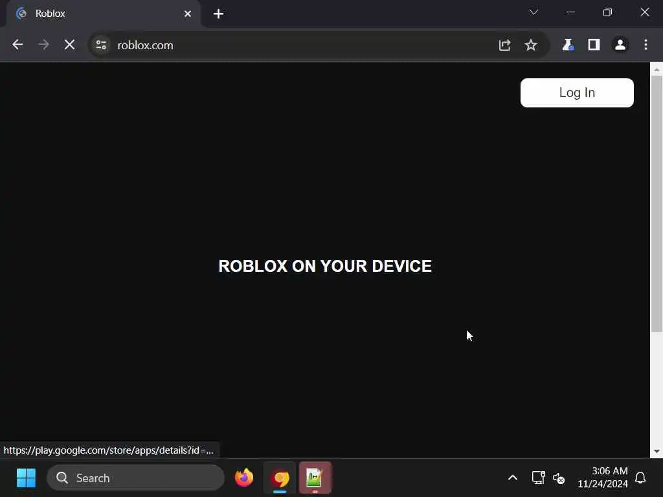663x497 pixels.
Task: Share this page icon in address bar
Action: [504, 45]
